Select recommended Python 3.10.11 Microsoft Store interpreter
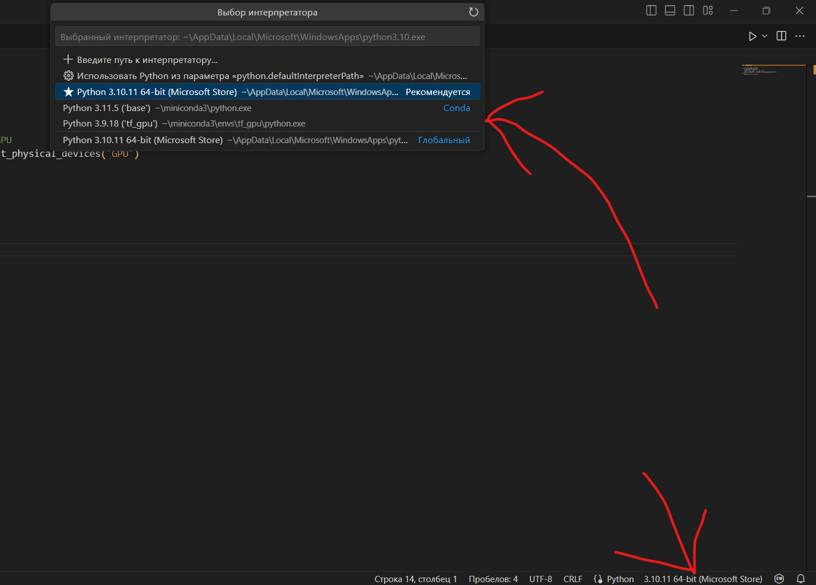Viewport: 816px width, 585px height. [x=268, y=92]
